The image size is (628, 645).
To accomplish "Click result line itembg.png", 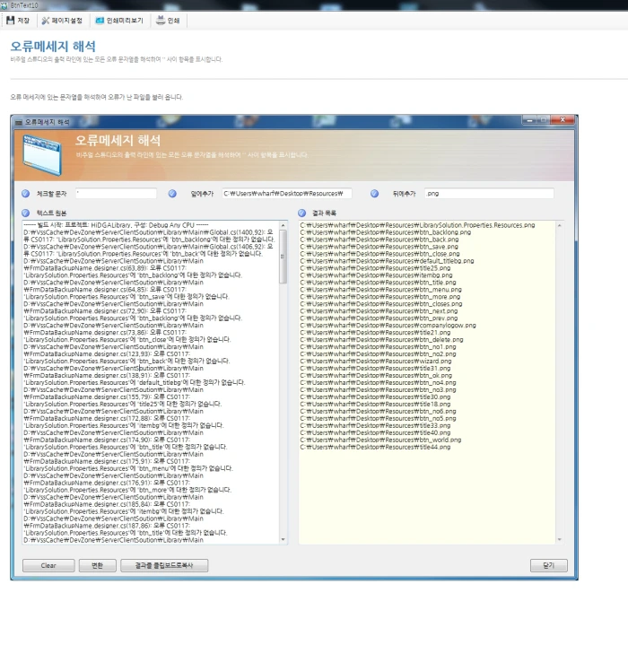I will (376, 275).
